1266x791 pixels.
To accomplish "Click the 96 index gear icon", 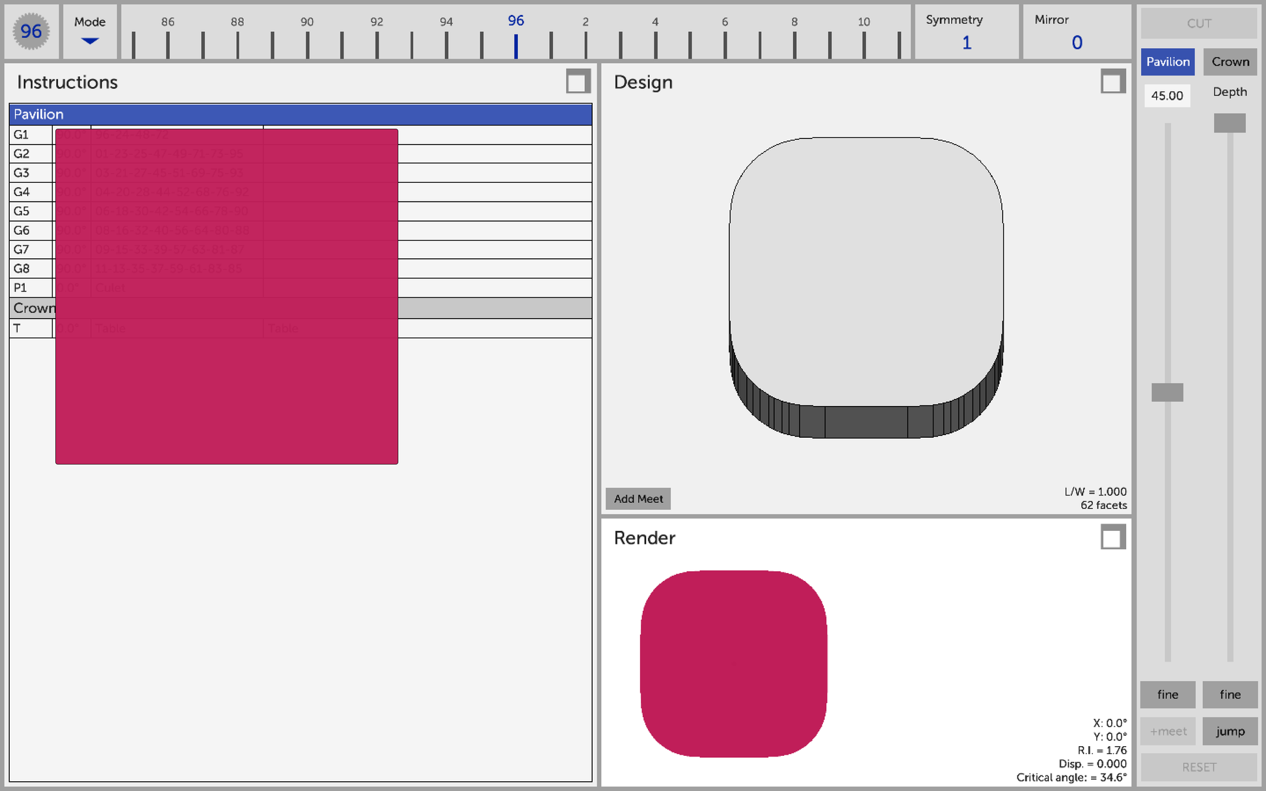I will [31, 31].
